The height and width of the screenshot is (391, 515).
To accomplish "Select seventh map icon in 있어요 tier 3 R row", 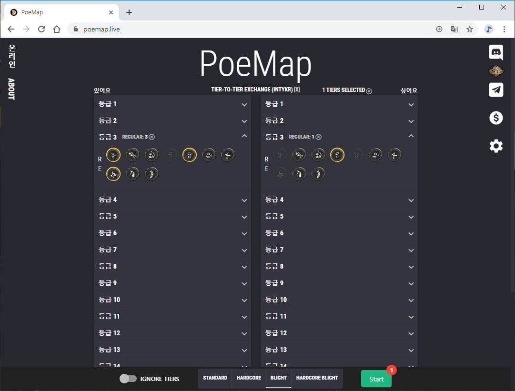I will (x=228, y=155).
